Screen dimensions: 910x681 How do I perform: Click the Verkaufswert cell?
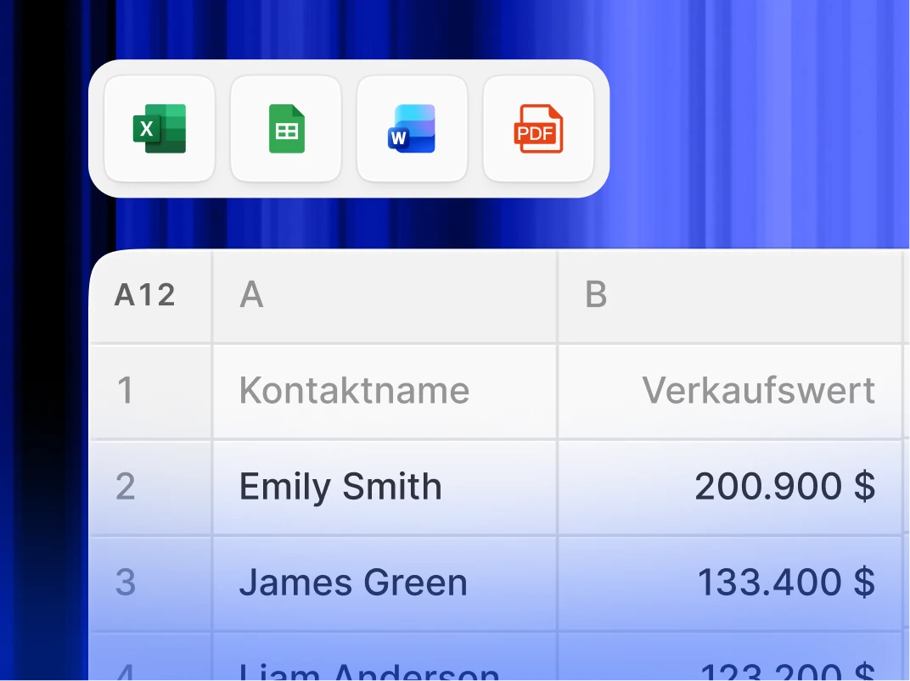tap(730, 391)
